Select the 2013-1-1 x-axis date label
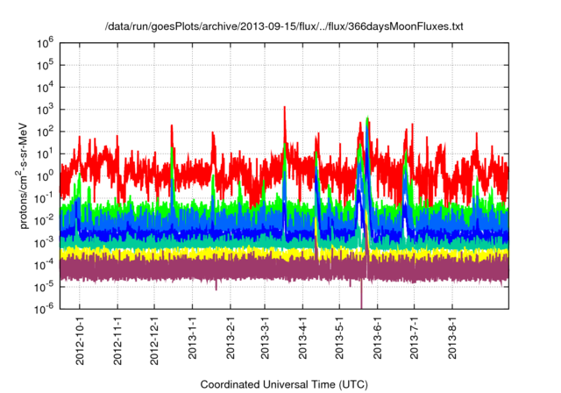This screenshot has height=393, width=561. 193,338
